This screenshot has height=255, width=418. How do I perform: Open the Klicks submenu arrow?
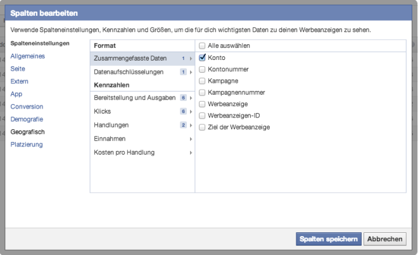tap(191, 112)
